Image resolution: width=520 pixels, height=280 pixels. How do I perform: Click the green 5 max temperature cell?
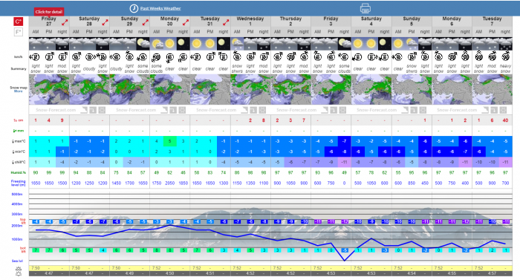coord(170,141)
